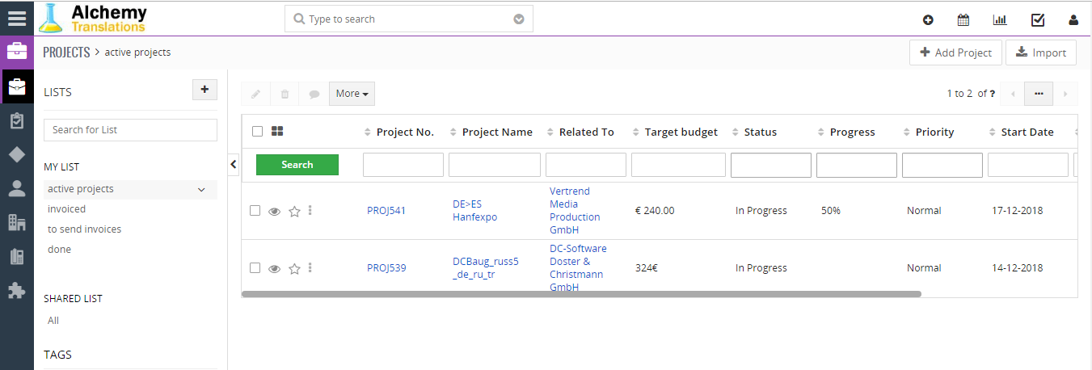This screenshot has width=1092, height=370.
Task: Switch to the grid view icon
Action: tap(277, 131)
